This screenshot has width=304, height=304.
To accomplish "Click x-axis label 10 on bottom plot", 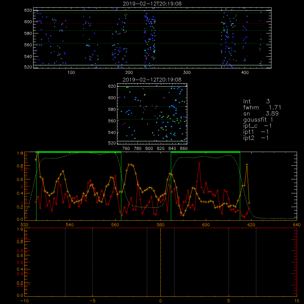I will click(297, 301).
